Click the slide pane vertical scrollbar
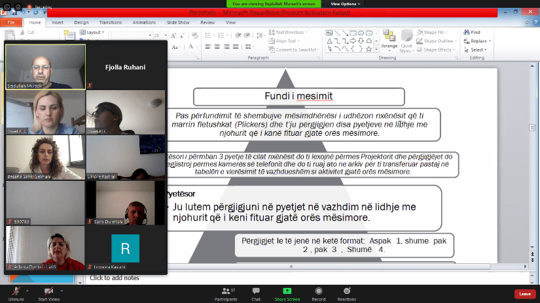 [535, 163]
